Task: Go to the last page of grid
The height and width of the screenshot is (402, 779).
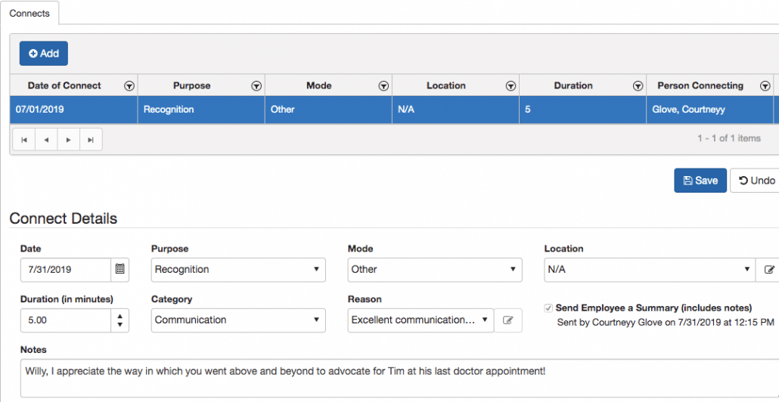Action: 91,140
